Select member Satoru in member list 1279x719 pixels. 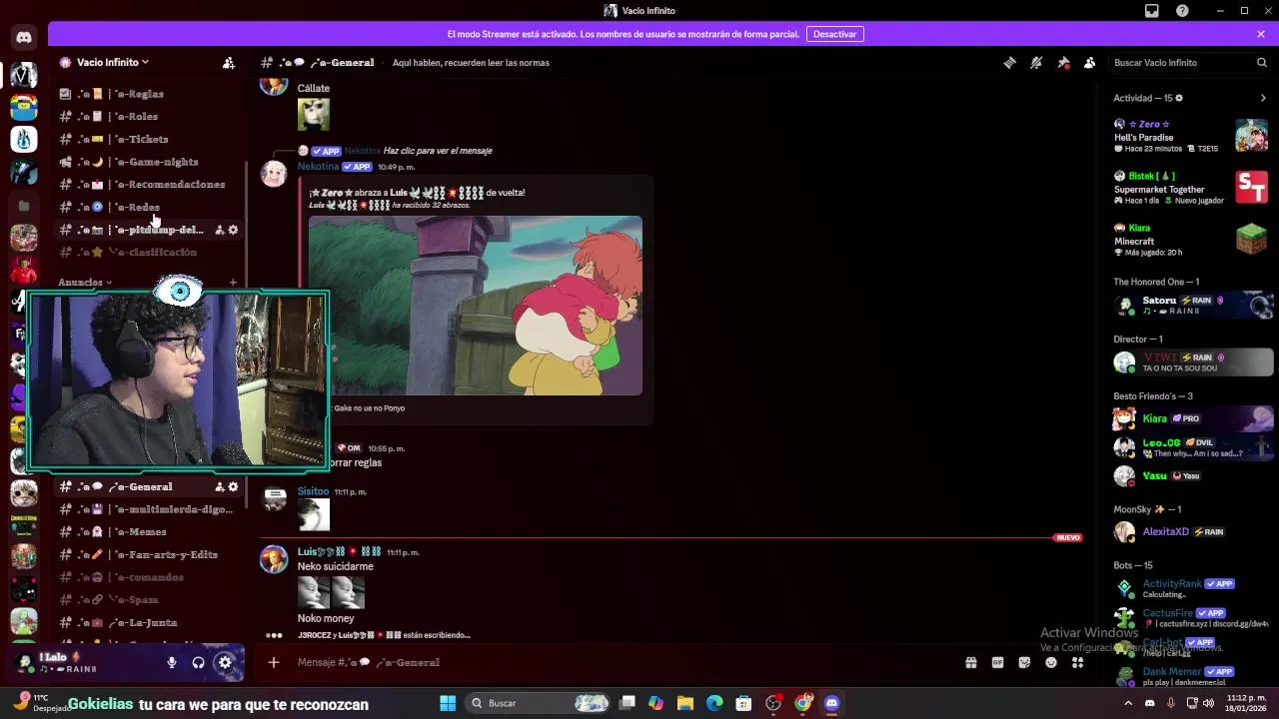1192,305
